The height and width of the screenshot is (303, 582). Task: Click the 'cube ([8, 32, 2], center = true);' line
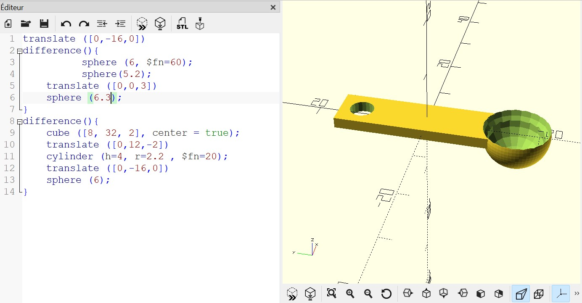143,133
